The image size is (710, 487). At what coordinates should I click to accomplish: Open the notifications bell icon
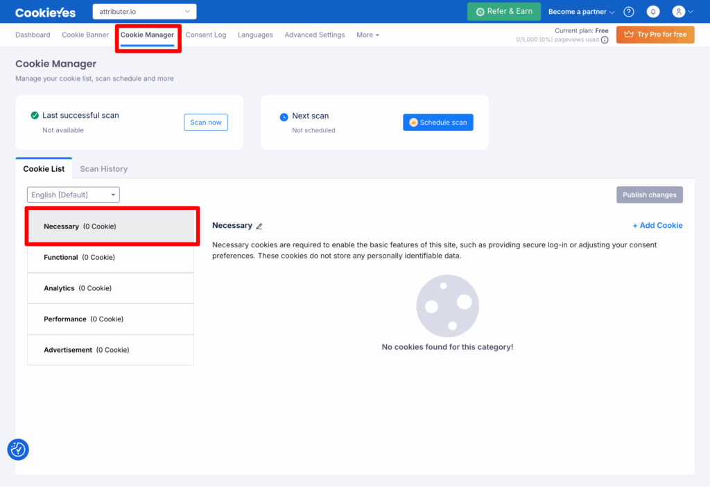click(x=652, y=12)
